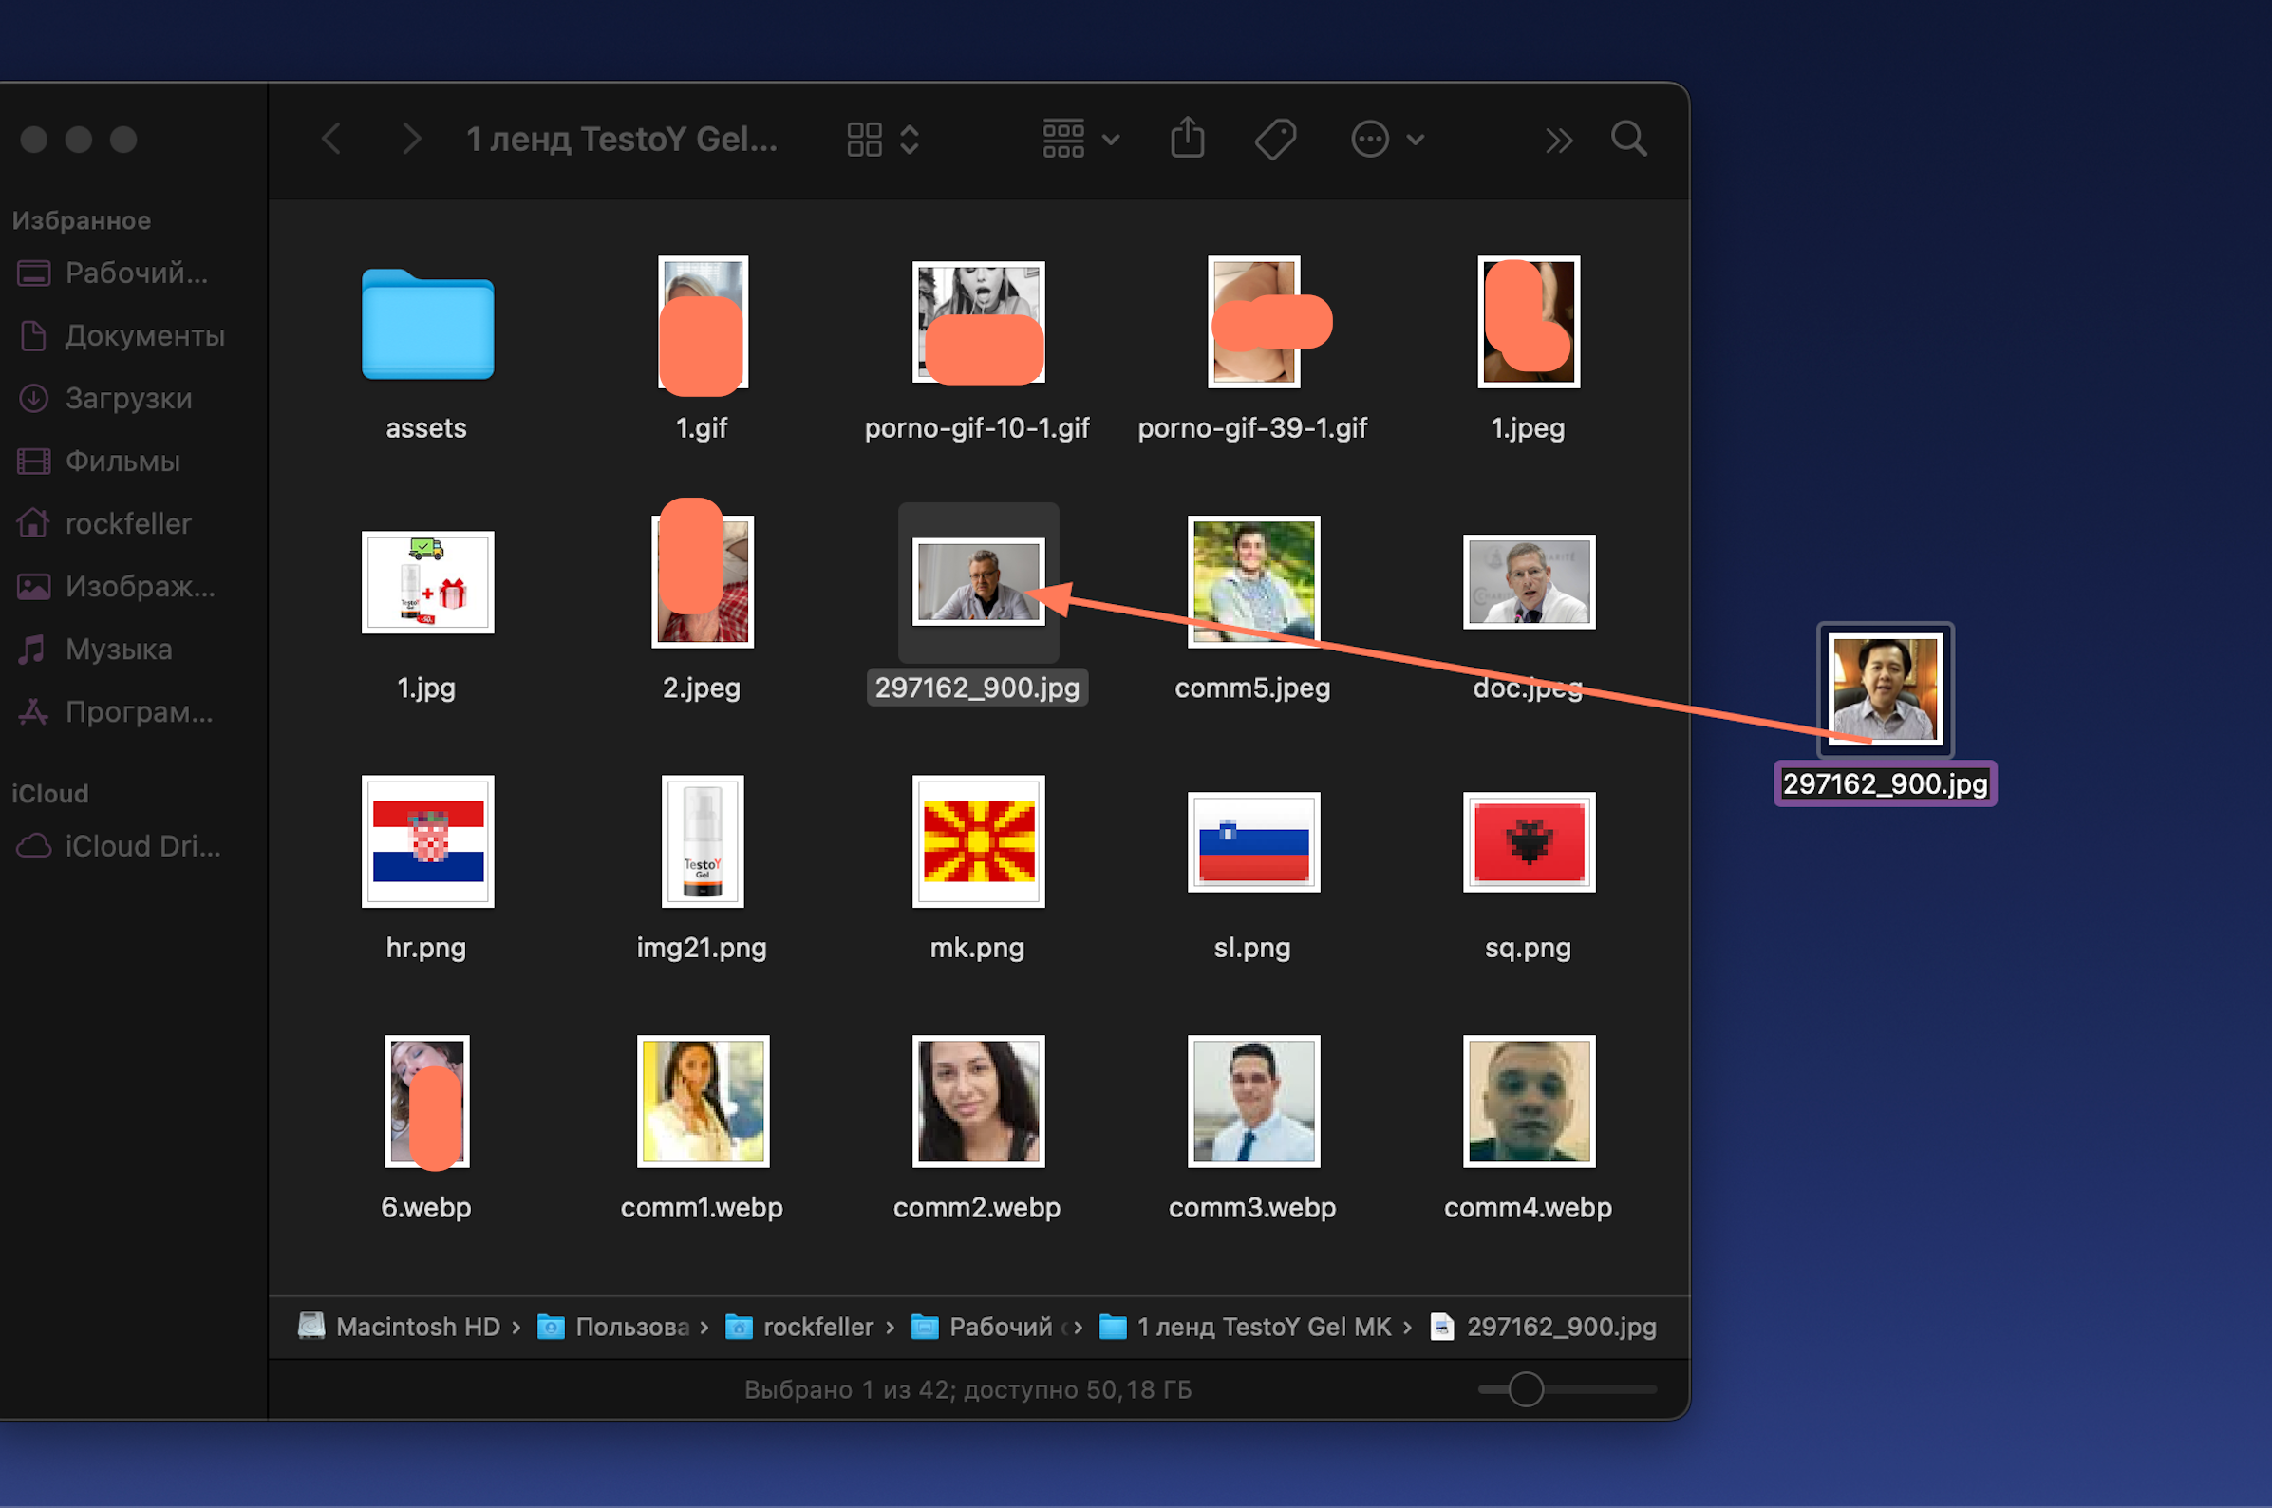Screen dimensions: 2272x1508
Task: Select the 2.jpeg file thumbnail
Action: tap(703, 580)
